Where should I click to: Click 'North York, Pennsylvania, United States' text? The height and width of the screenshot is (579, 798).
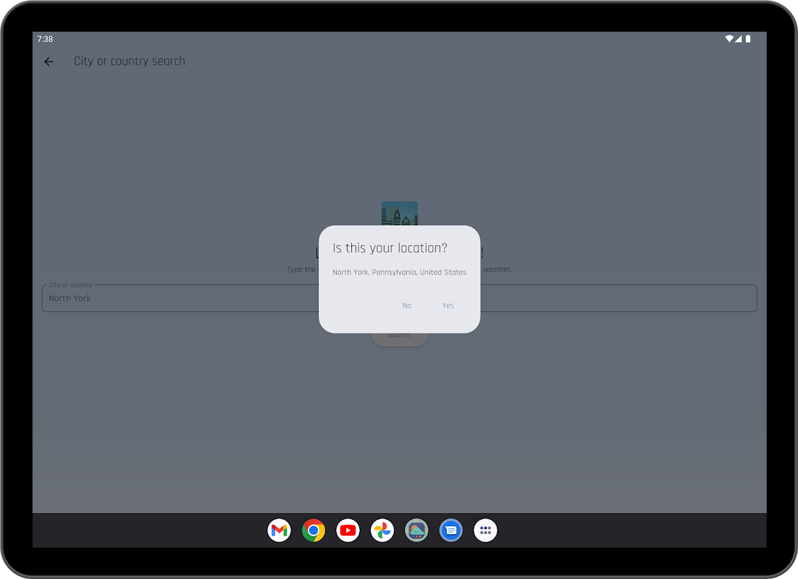click(400, 272)
